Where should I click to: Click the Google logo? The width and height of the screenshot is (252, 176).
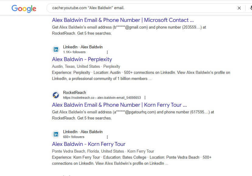click(x=24, y=9)
